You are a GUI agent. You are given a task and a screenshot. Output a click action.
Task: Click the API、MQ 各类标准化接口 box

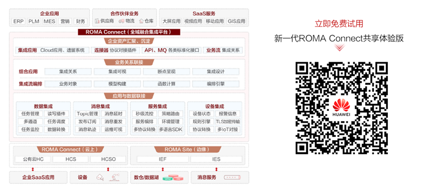172,50
